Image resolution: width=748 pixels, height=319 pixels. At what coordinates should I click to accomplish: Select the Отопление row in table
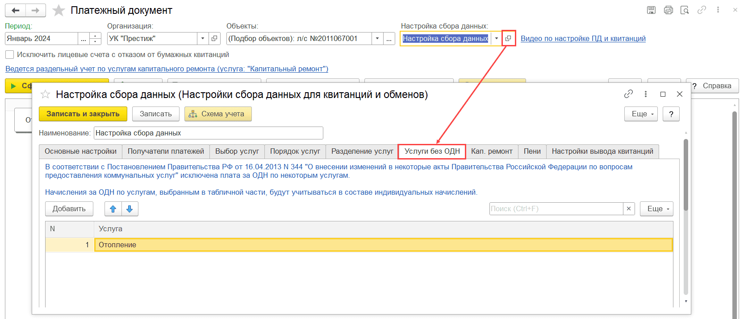[383, 245]
